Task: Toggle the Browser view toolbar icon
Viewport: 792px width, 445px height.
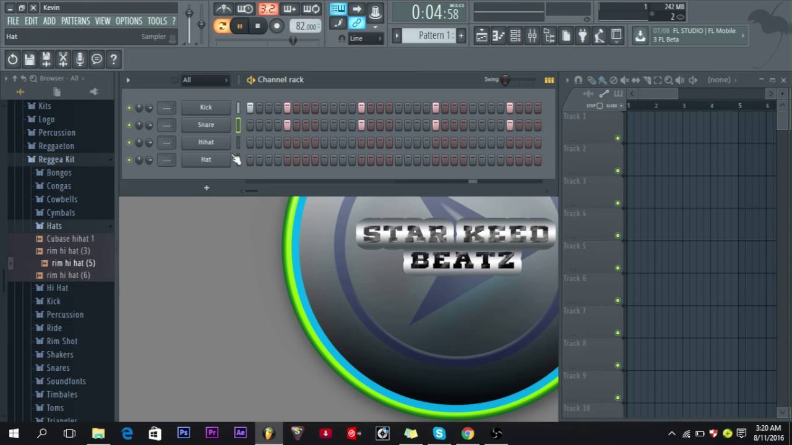Action: tap(549, 36)
